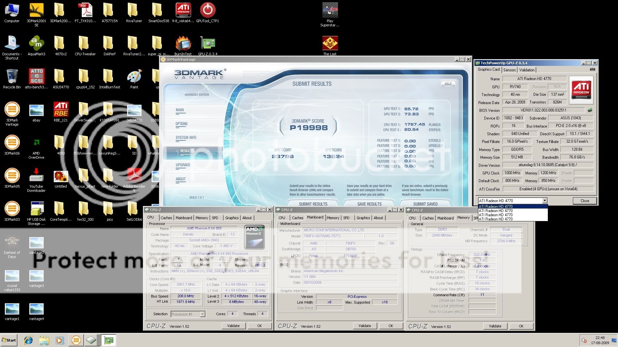The image size is (618, 347).
Task: Open Adobe Reader 9 desktop icon
Action: coord(134,180)
